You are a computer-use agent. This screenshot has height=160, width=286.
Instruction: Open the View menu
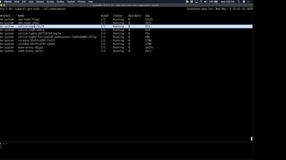point(31,2)
